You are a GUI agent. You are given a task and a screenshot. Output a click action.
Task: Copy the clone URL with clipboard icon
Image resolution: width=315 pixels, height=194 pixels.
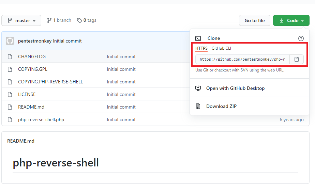(x=297, y=59)
